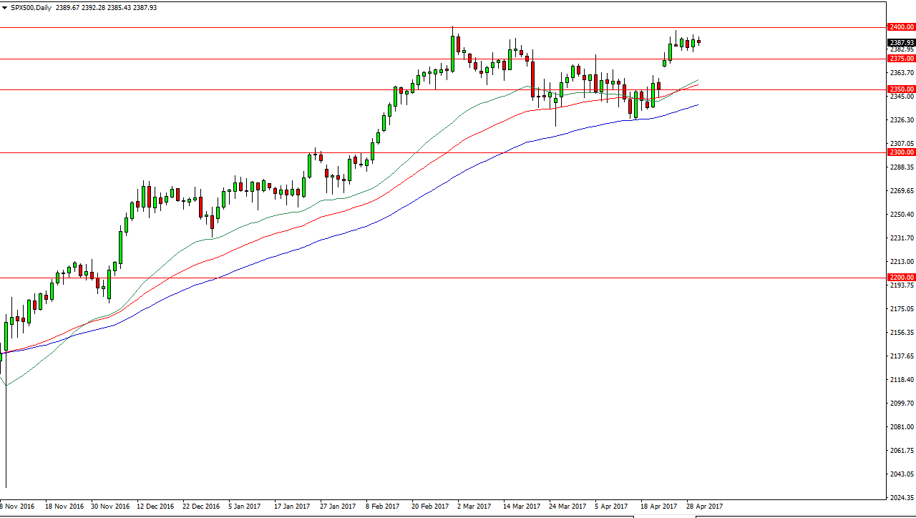Click the black current price label 2387.93
The height and width of the screenshot is (518, 916).
[x=901, y=42]
